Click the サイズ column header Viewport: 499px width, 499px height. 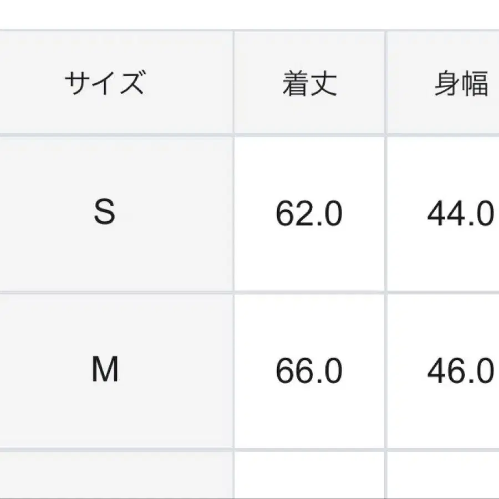point(104,84)
